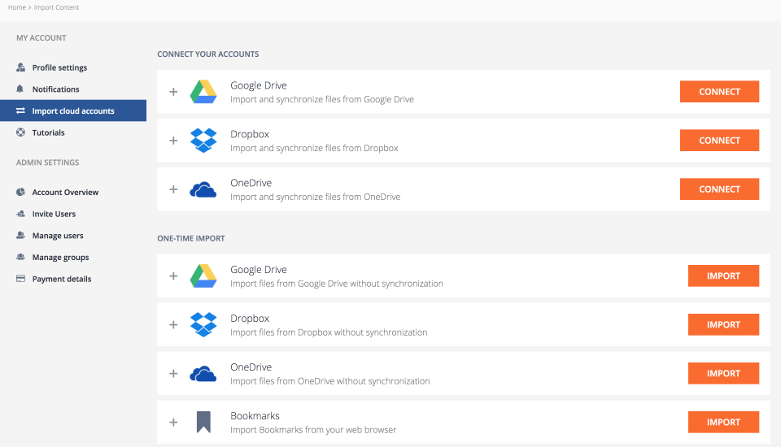Click the Google Drive icon under Connect Your Accounts
This screenshot has height=447, width=781.
click(203, 92)
